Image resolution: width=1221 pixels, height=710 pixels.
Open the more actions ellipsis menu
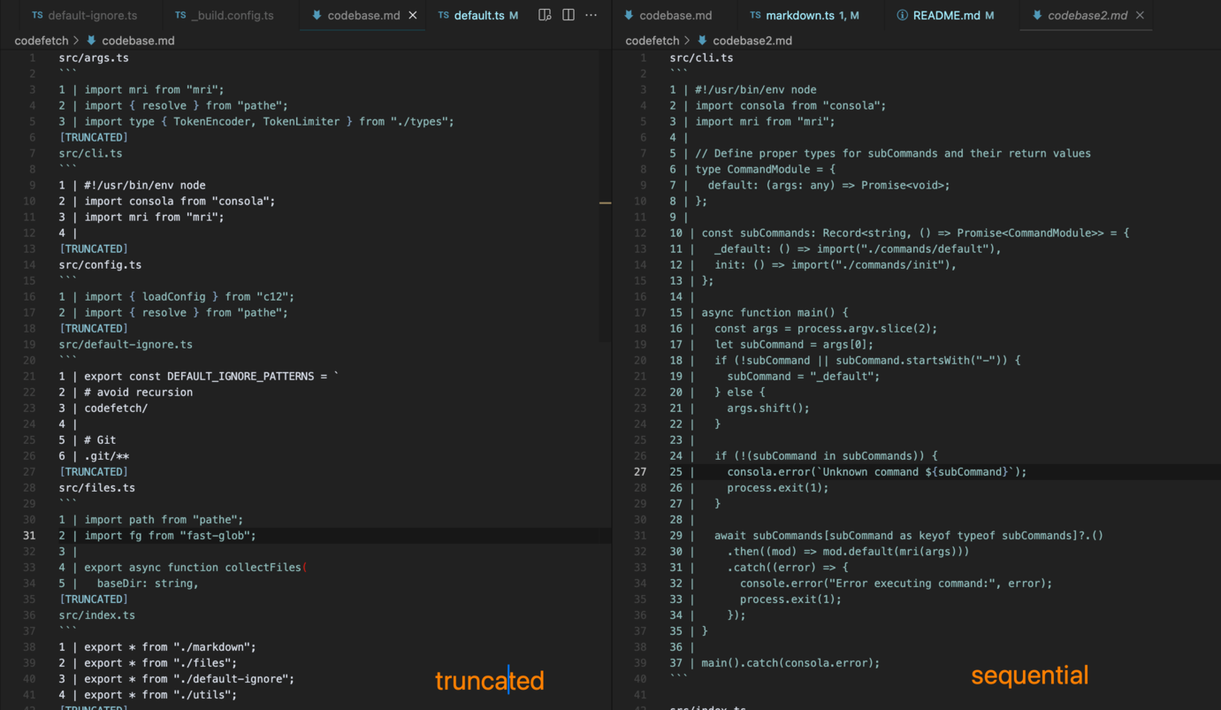(x=591, y=15)
